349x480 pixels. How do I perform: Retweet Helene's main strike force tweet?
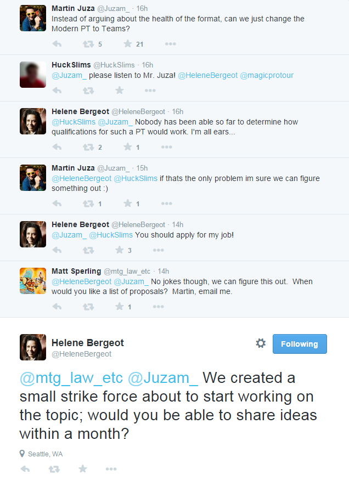tap(54, 469)
